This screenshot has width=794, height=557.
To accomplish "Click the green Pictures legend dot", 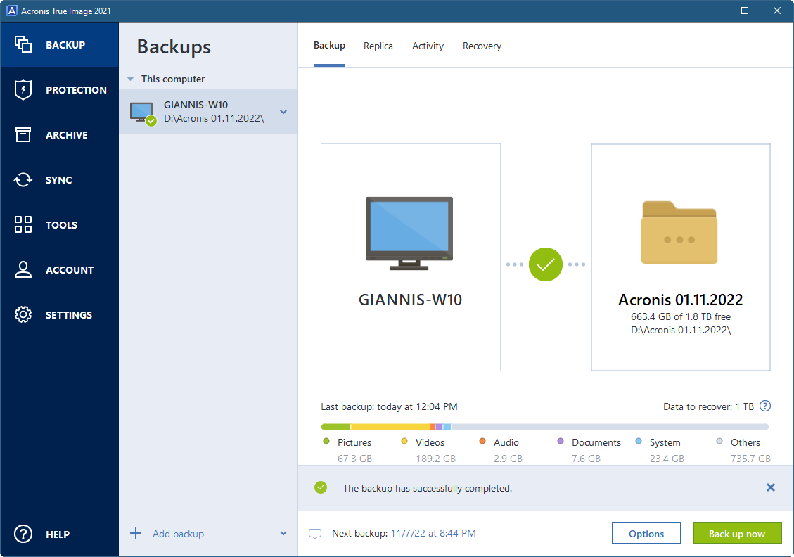I will pos(326,442).
